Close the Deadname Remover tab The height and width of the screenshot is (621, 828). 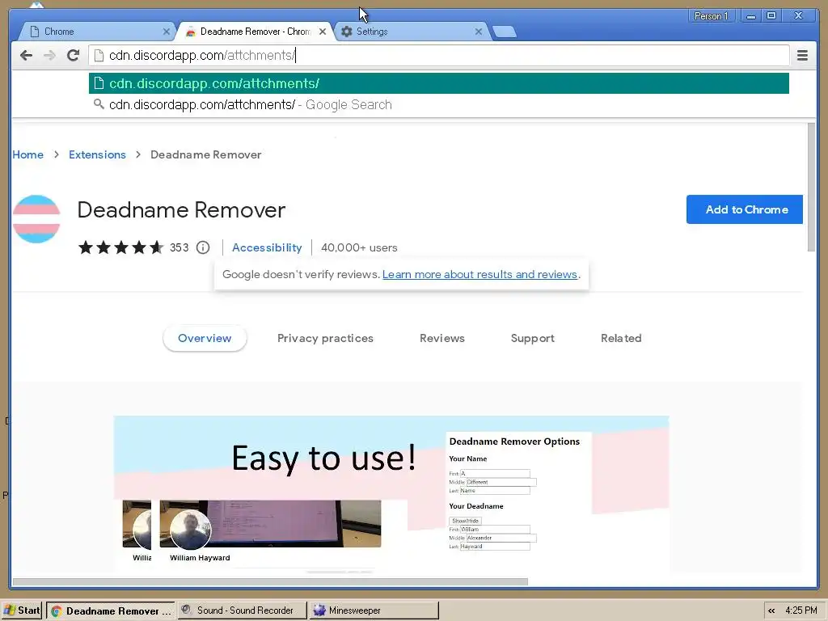tap(323, 32)
